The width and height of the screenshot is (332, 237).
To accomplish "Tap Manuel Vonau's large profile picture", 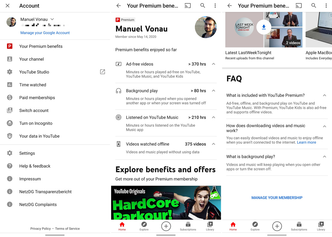I will 205,27.
